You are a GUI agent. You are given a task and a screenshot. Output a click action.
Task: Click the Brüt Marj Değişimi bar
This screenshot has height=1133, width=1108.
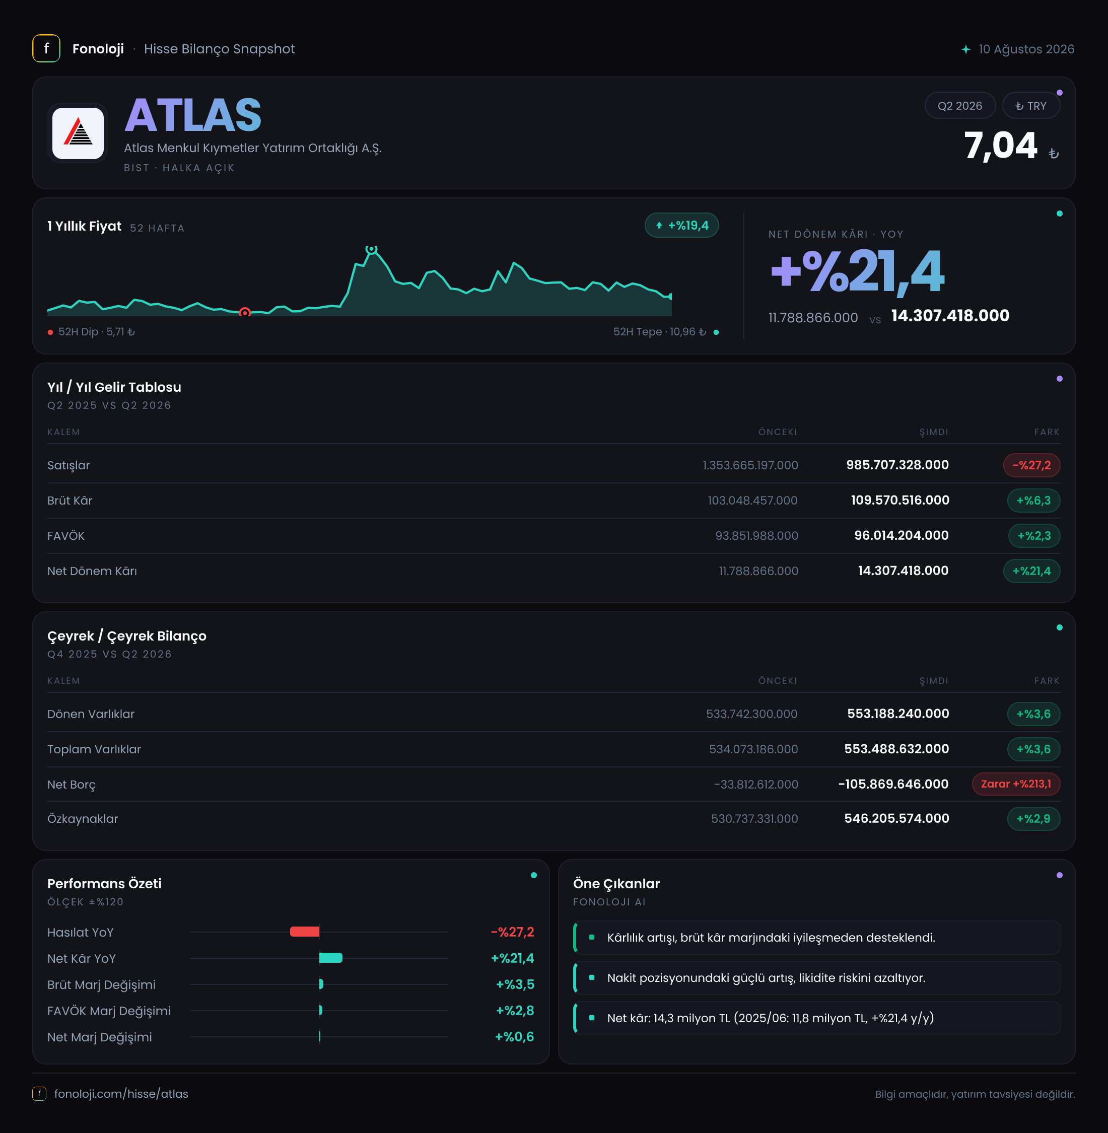coord(321,984)
